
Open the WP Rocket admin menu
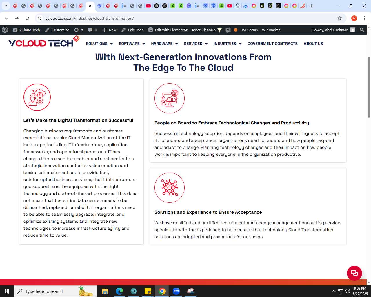271,30
